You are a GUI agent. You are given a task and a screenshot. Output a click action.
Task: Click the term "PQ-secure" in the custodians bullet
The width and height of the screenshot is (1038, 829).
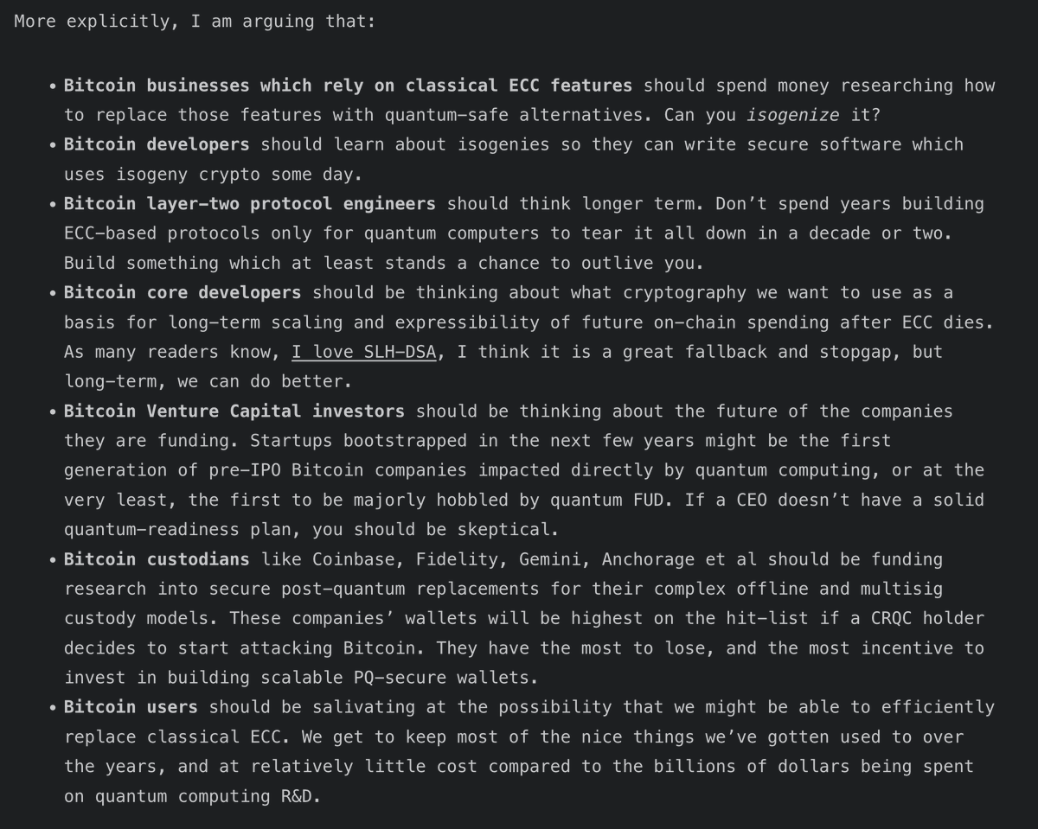(x=400, y=678)
